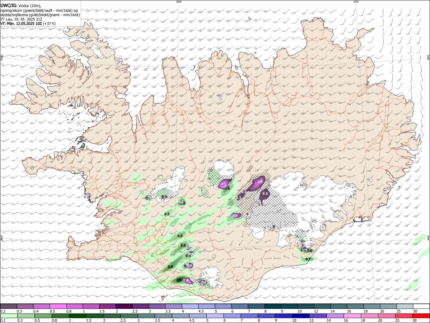
Task: Pick the darkest green swatch labeled 1, lower legend
Action: [78, 316]
